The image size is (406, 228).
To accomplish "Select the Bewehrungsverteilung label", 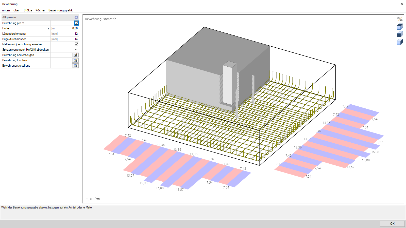I will coord(16,66).
